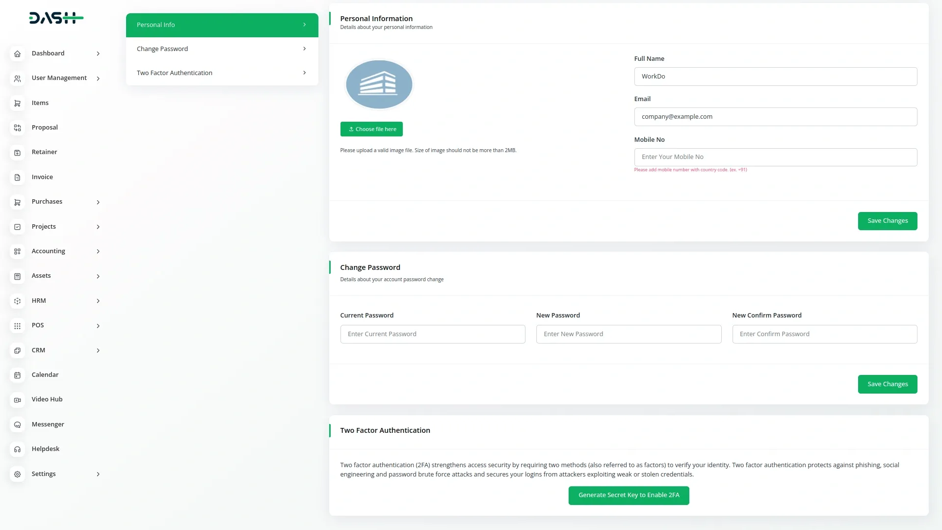Click the Settings gear icon

pyautogui.click(x=18, y=474)
